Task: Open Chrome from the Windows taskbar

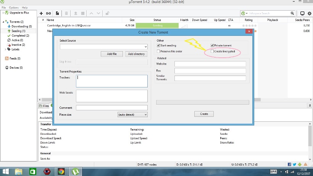Action: (61, 171)
